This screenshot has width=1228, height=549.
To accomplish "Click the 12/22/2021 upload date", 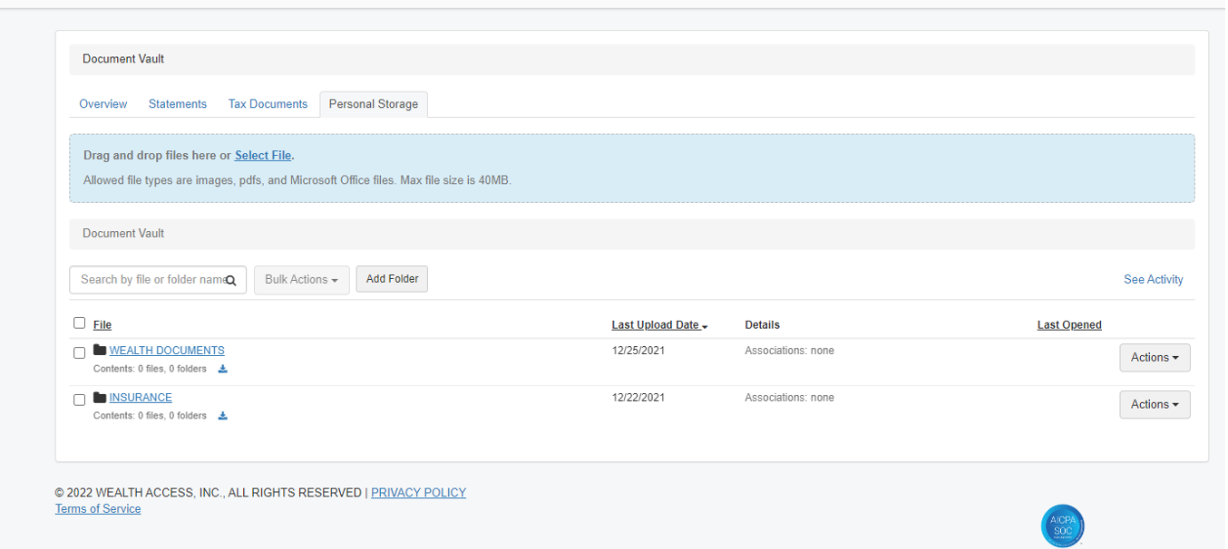I will coord(638,398).
